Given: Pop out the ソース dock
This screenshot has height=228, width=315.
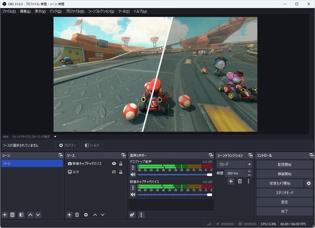Looking at the screenshot, I should tap(124, 156).
